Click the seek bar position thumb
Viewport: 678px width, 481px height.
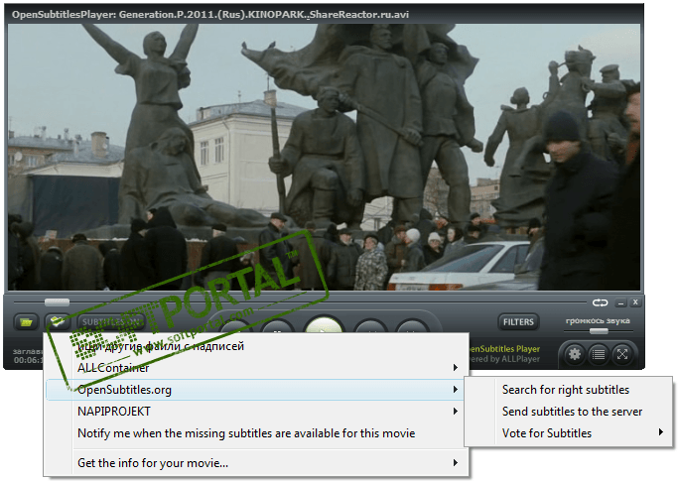point(57,301)
